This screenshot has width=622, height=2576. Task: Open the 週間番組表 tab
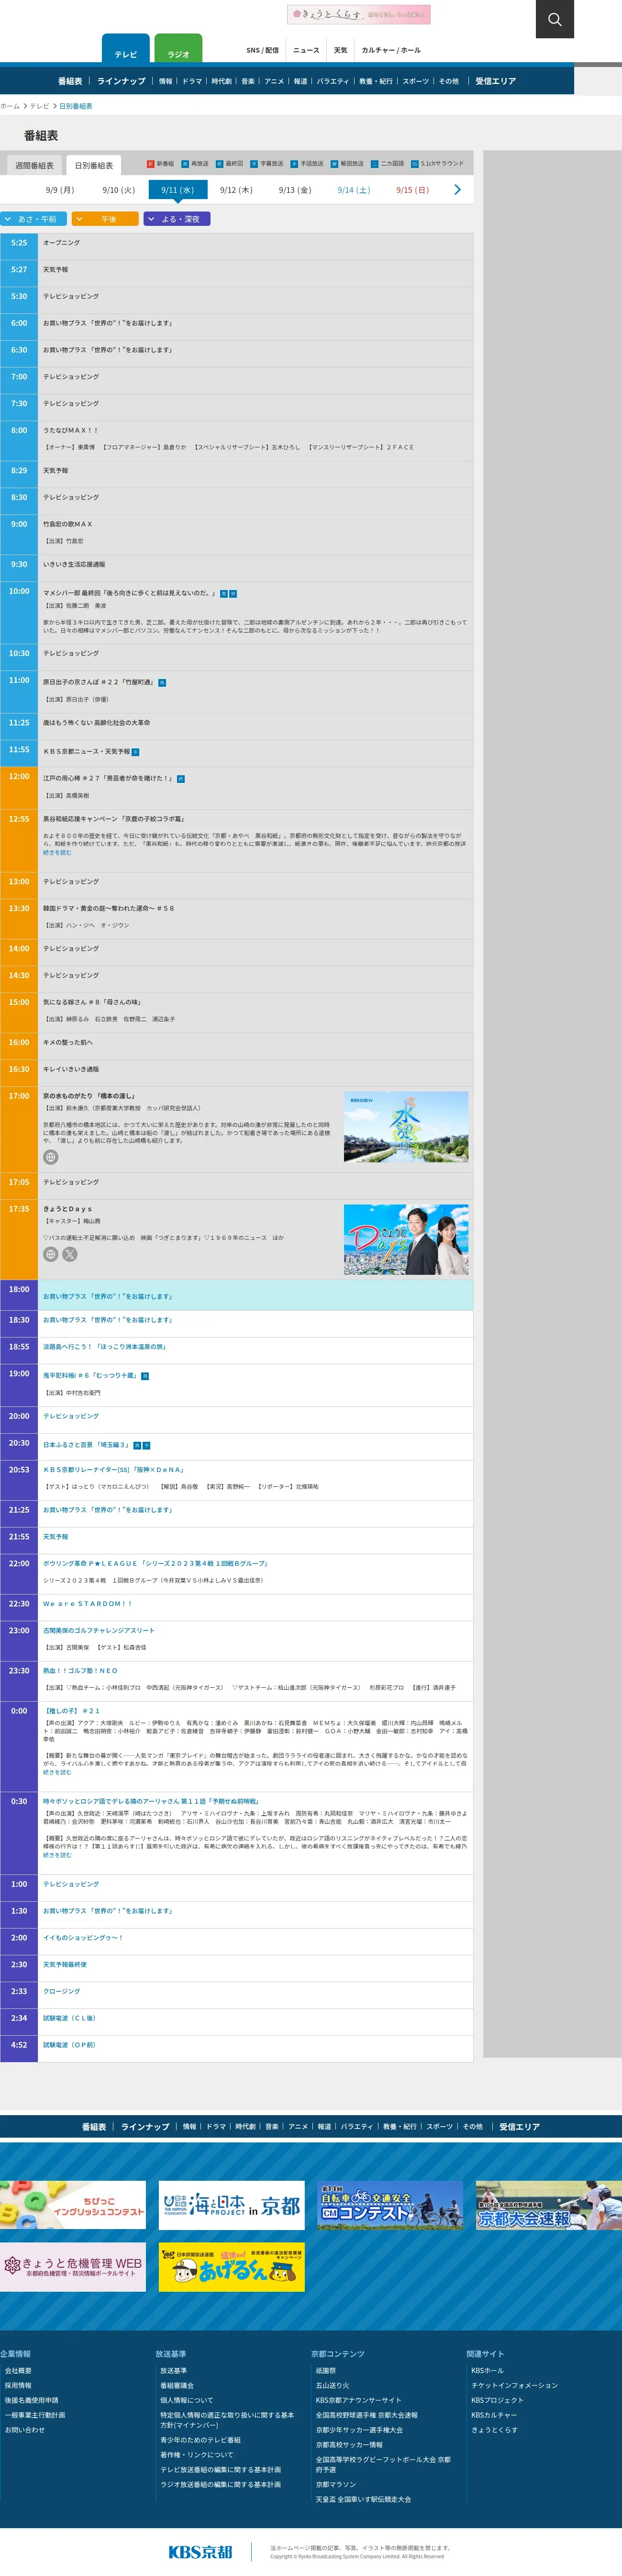[34, 165]
